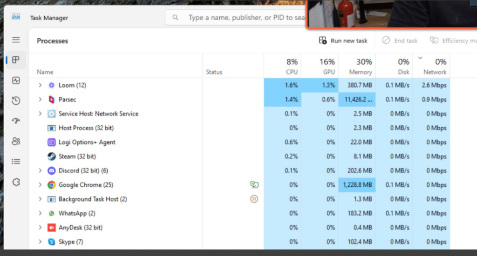The width and height of the screenshot is (477, 256).
Task: Open the App history sidebar icon
Action: pos(16,101)
